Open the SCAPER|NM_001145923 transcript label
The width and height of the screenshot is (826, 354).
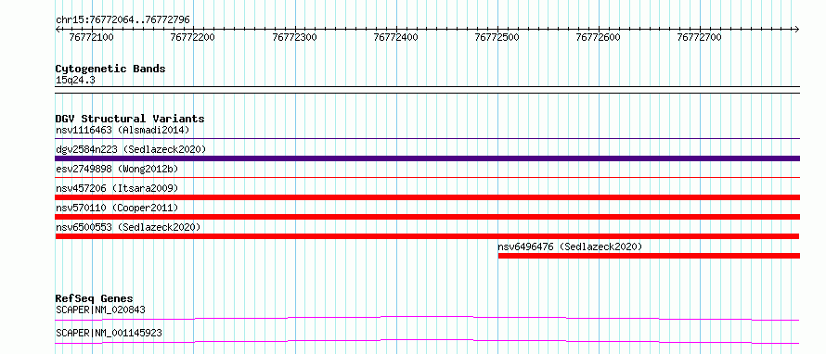(109, 333)
